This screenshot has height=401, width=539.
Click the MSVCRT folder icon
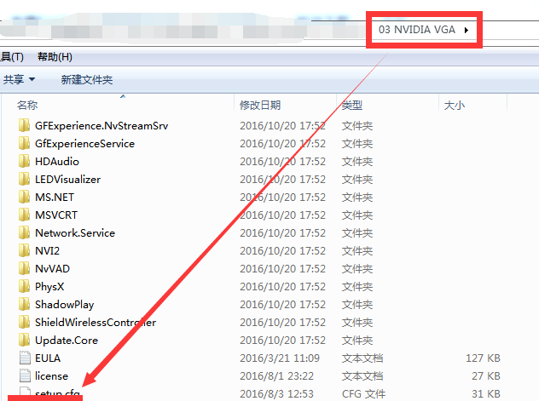[24, 215]
